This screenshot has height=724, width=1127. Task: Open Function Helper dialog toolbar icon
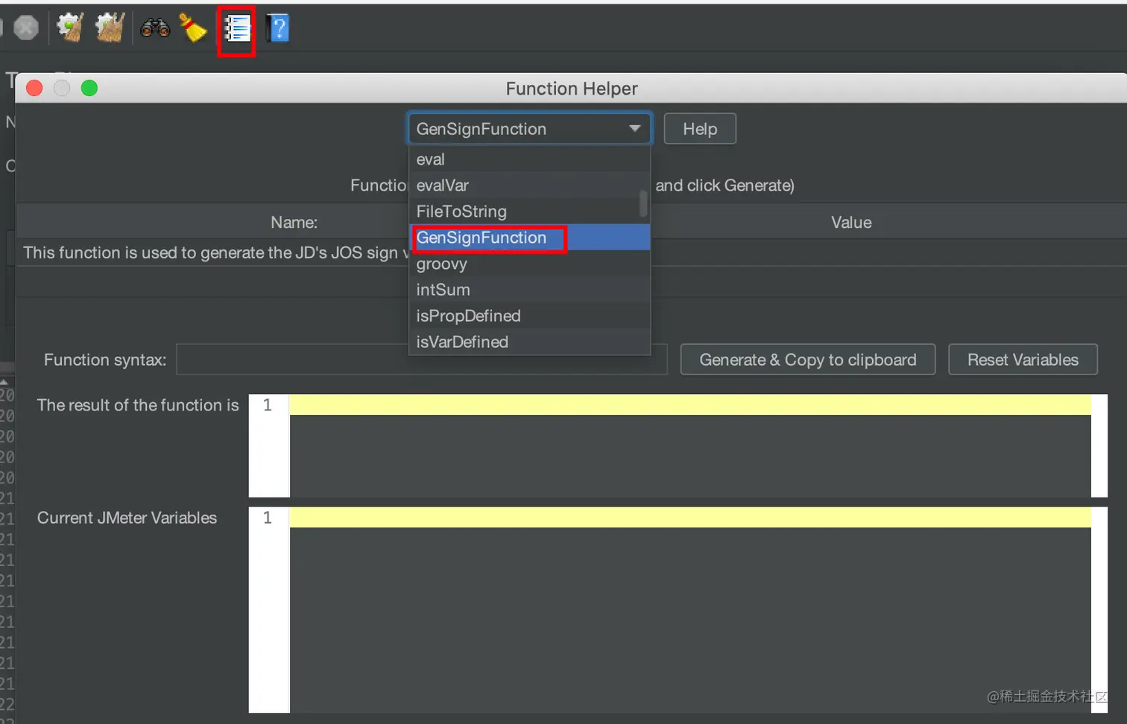[x=237, y=29]
